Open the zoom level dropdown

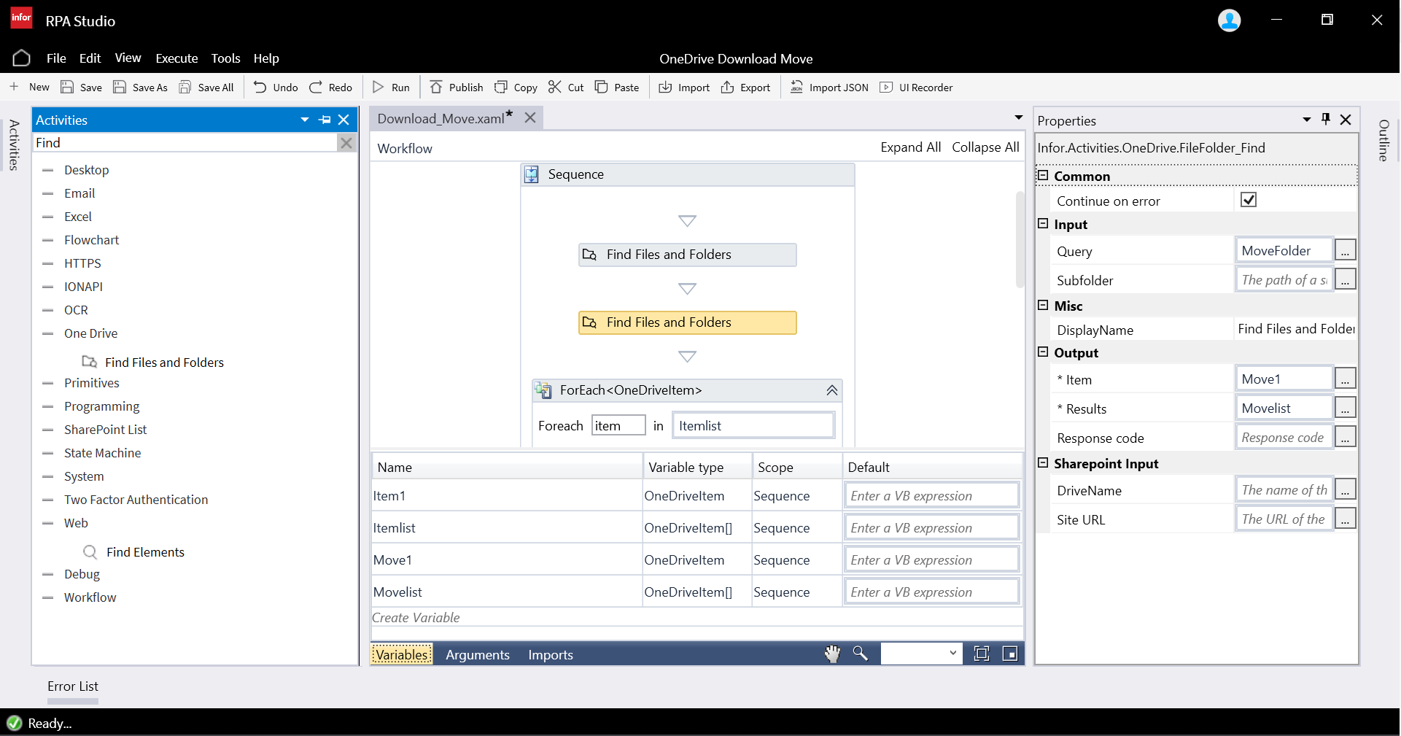click(952, 654)
